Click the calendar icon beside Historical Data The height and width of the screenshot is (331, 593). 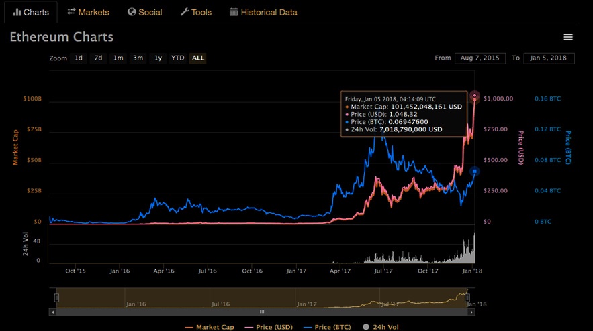(x=234, y=12)
